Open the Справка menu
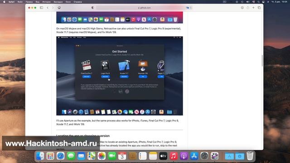 point(77,2)
